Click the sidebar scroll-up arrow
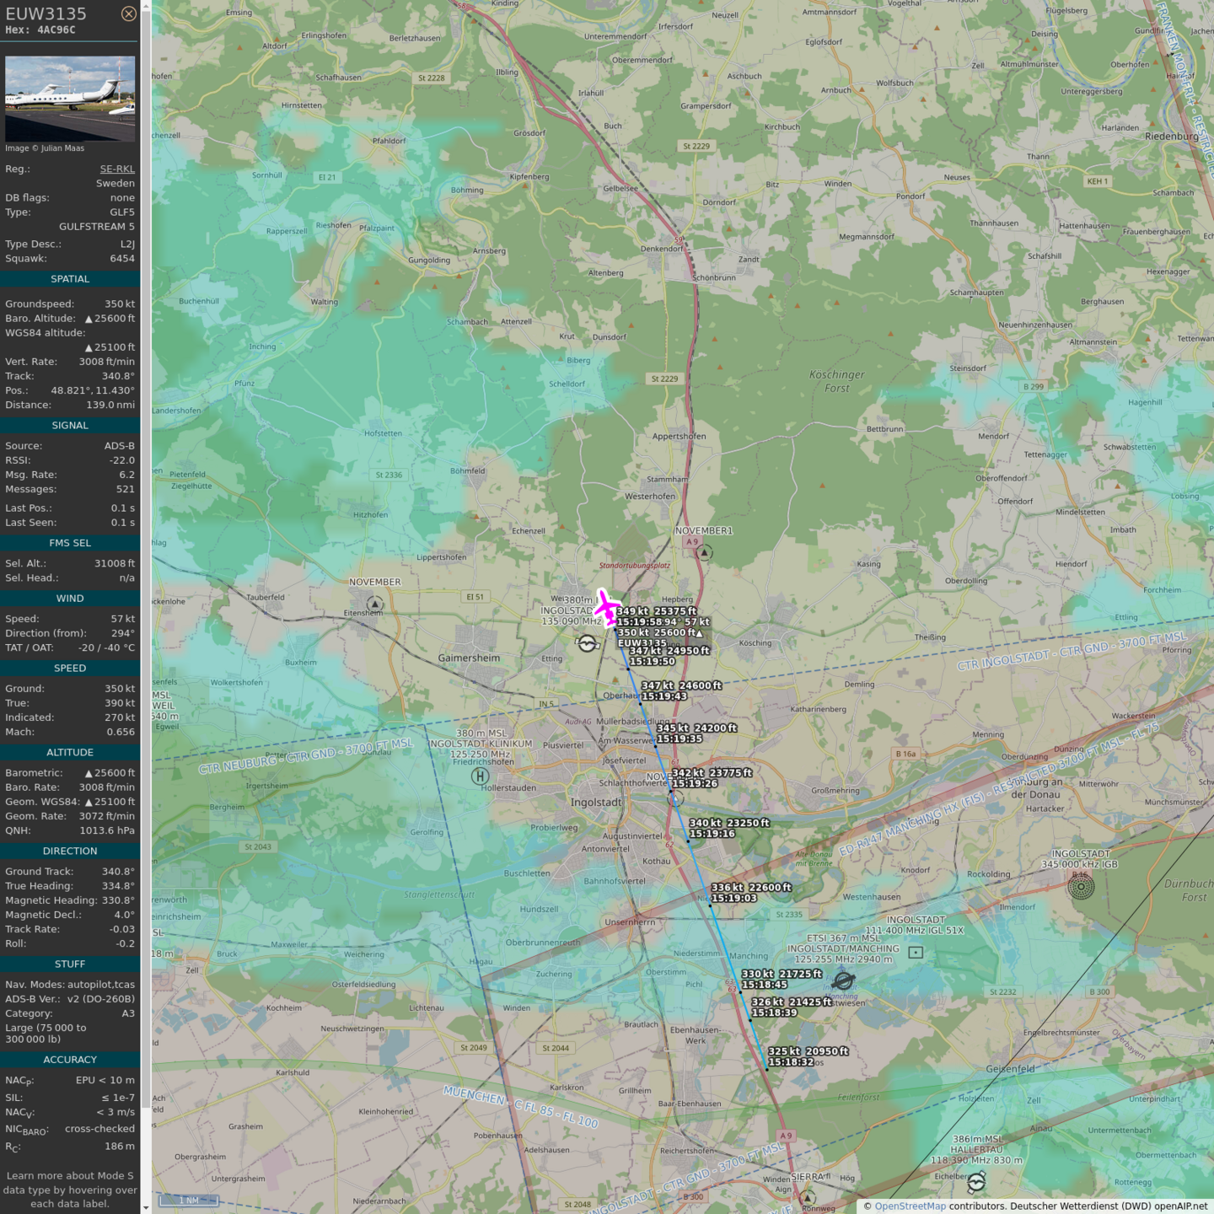Screen dimensions: 1214x1214 click(146, 6)
